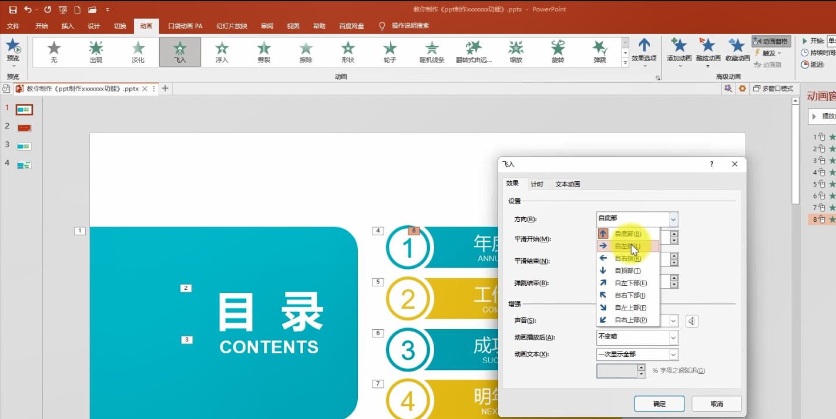The image size is (836, 419).
Task: Apply the 劈裂 (Split) animation
Action: pos(264,52)
